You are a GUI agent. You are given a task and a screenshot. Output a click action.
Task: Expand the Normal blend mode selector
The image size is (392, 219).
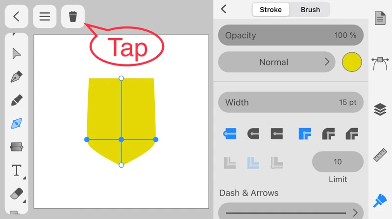click(278, 62)
